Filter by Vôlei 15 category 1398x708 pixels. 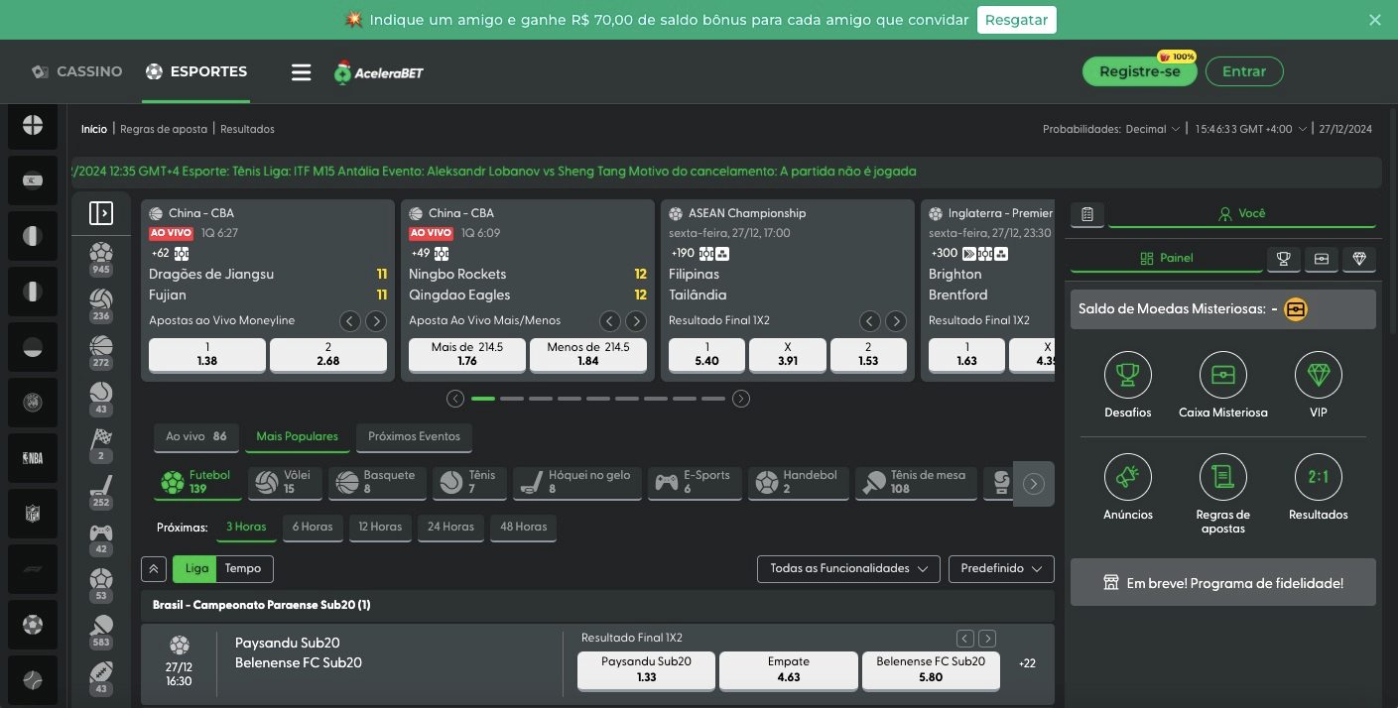(x=286, y=483)
